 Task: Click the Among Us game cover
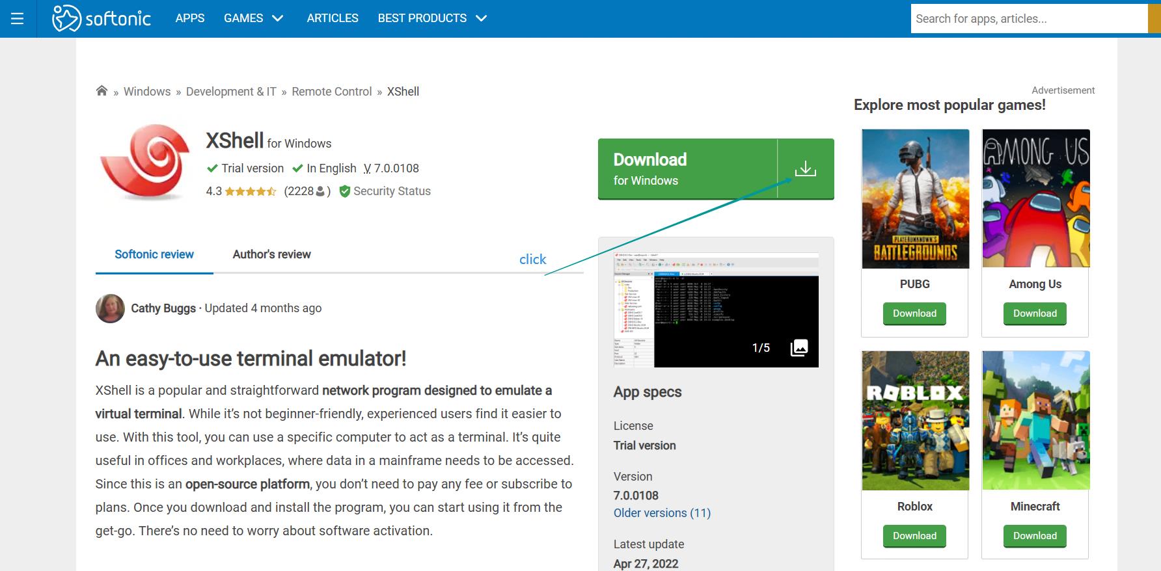[x=1035, y=198]
